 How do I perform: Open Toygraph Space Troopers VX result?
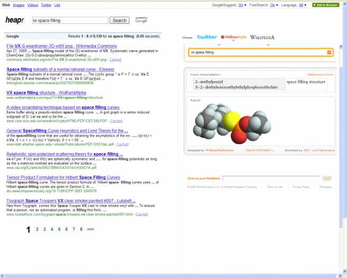[71, 201]
